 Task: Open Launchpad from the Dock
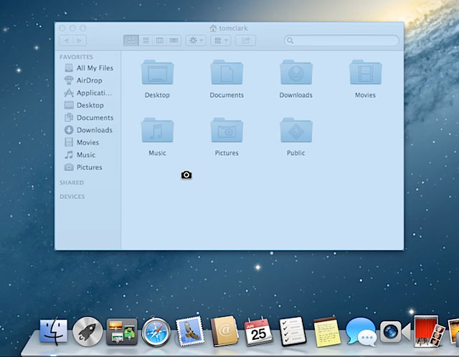pos(87,331)
